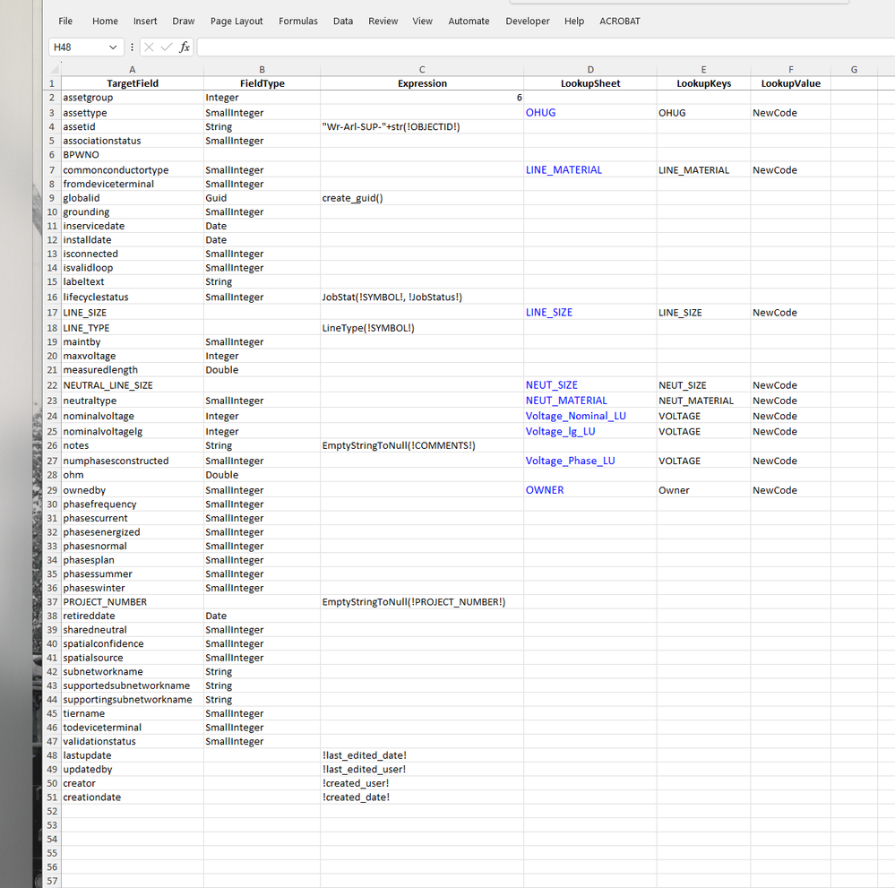Viewport: 895px width, 888px height.
Task: Select the supportingsubnetworkname cell
Action: pyautogui.click(x=133, y=700)
